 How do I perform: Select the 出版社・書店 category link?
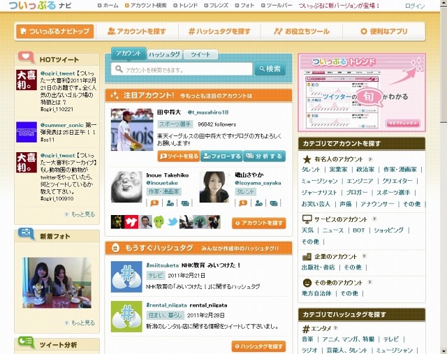[318, 267]
